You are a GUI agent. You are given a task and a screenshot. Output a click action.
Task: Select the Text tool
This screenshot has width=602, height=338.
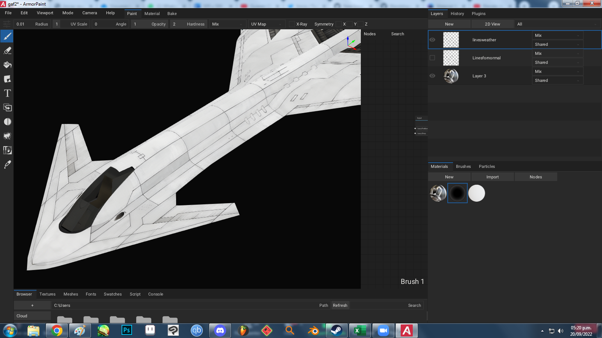pos(7,93)
